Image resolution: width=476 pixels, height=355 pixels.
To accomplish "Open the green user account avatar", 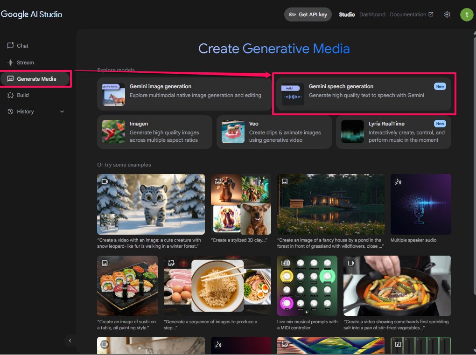I will pos(467,14).
